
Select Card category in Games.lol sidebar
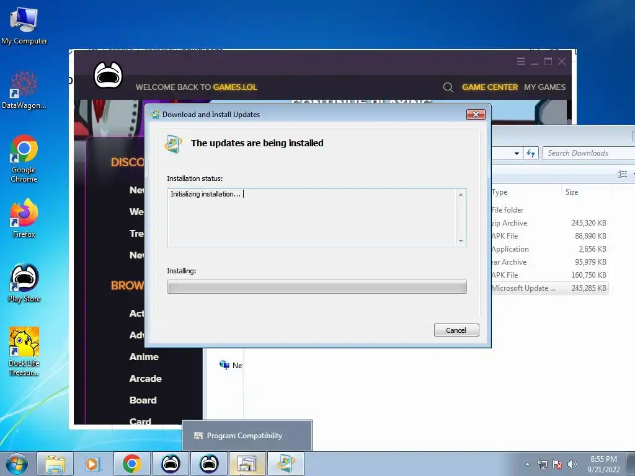pos(140,421)
